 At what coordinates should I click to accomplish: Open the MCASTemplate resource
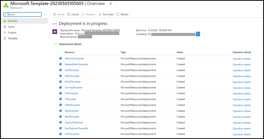73,82
